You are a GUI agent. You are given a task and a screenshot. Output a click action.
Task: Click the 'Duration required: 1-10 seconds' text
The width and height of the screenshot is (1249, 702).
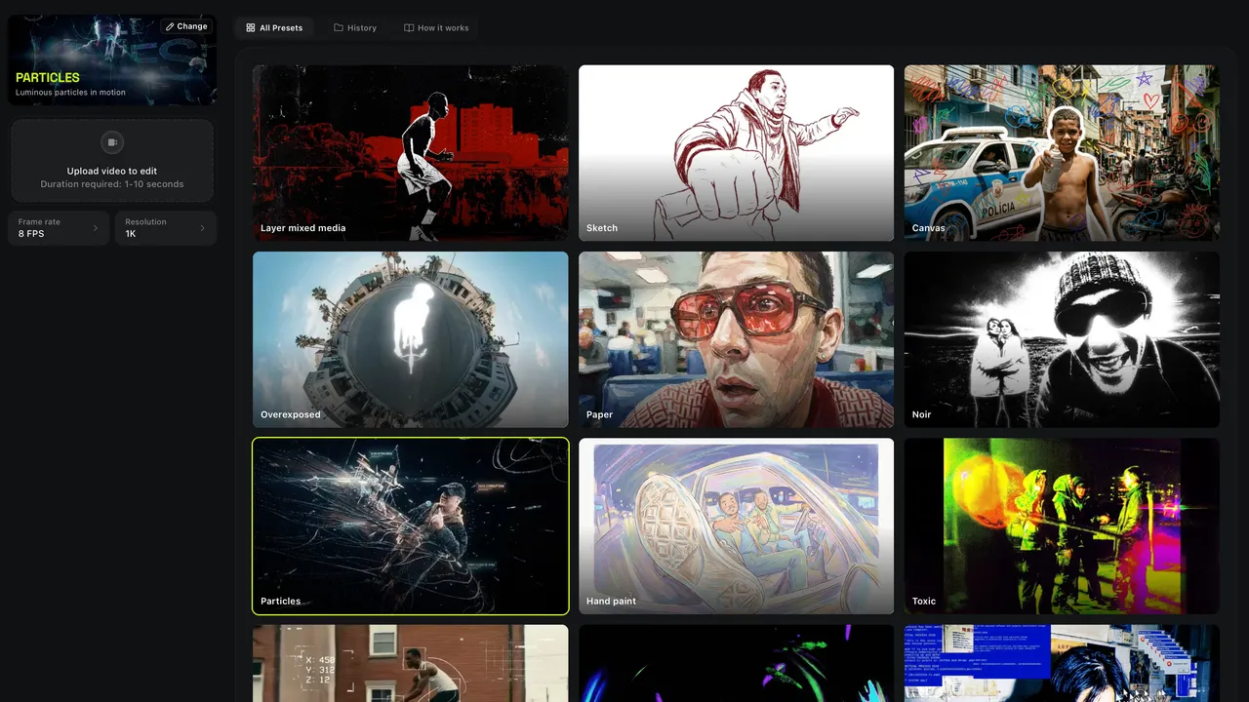112,184
